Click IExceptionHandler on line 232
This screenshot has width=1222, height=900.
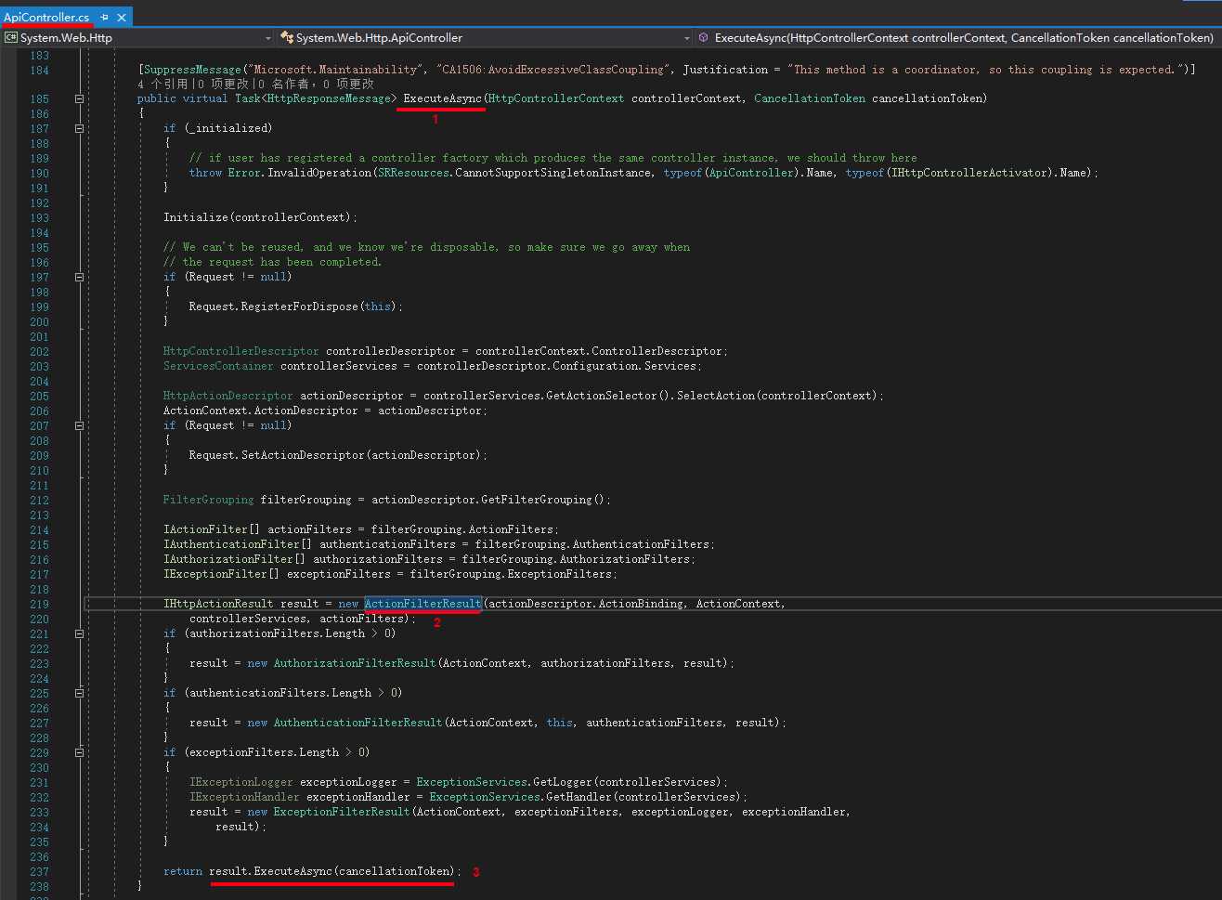244,797
